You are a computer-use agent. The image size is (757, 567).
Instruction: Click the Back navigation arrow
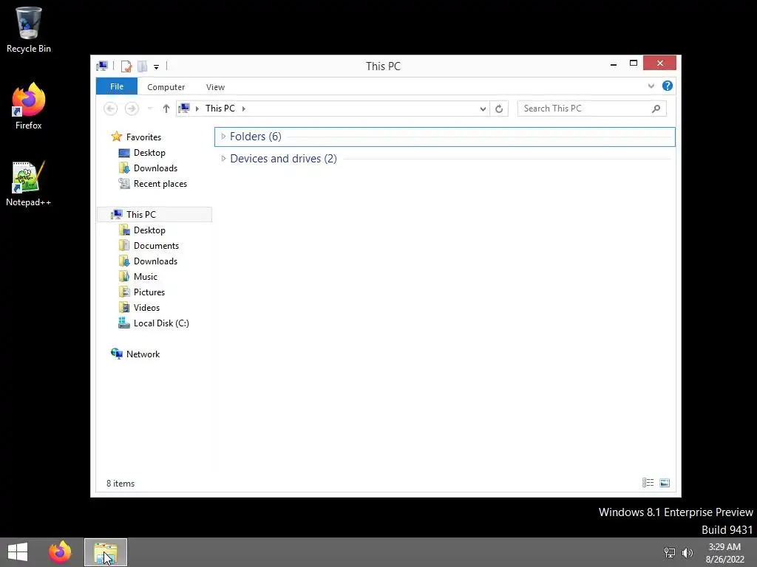pos(111,109)
